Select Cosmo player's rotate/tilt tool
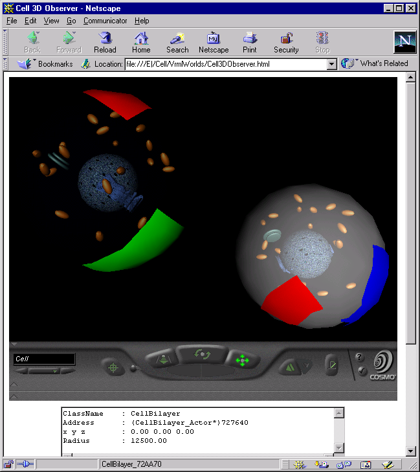 pos(202,354)
